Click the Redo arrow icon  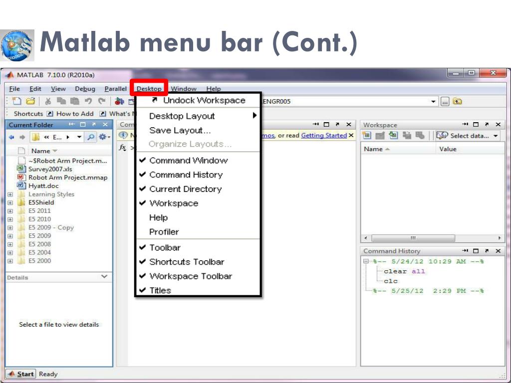(102, 101)
